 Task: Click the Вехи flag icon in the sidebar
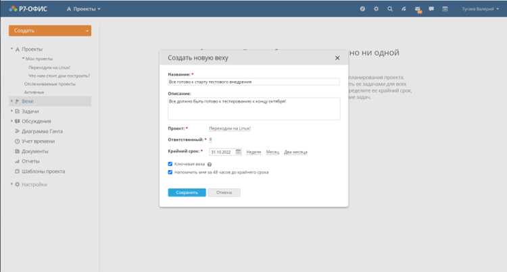[x=17, y=101]
